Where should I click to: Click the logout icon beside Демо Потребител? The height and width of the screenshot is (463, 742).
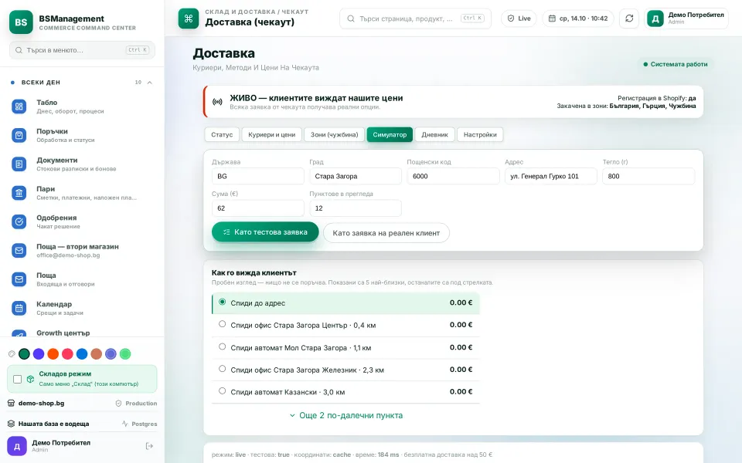click(149, 446)
